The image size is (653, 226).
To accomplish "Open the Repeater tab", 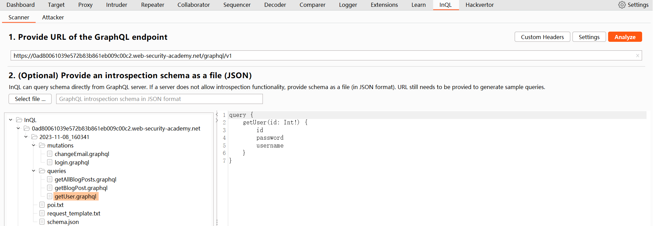I will [x=152, y=5].
